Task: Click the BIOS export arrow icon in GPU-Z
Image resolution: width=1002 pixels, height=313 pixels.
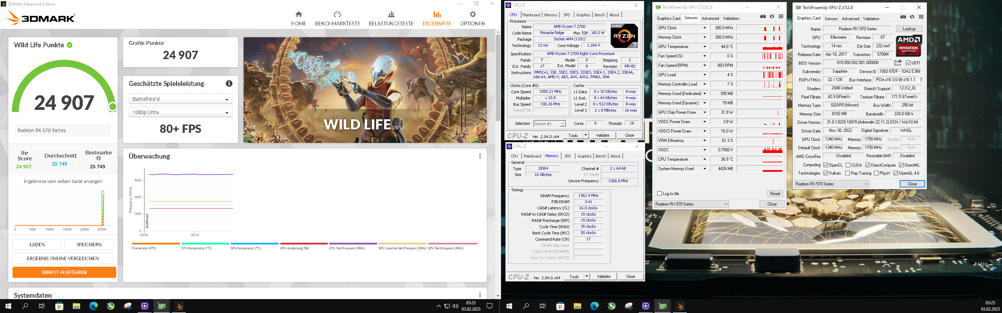Action: 898,63
